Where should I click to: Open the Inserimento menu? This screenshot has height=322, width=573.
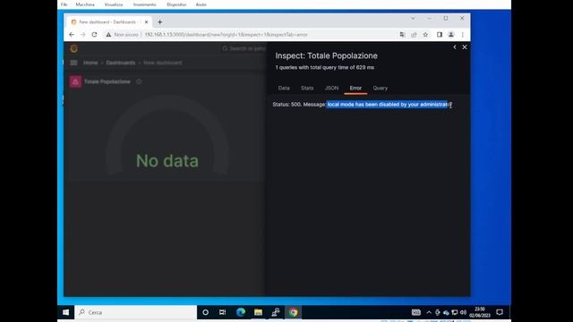pyautogui.click(x=144, y=4)
